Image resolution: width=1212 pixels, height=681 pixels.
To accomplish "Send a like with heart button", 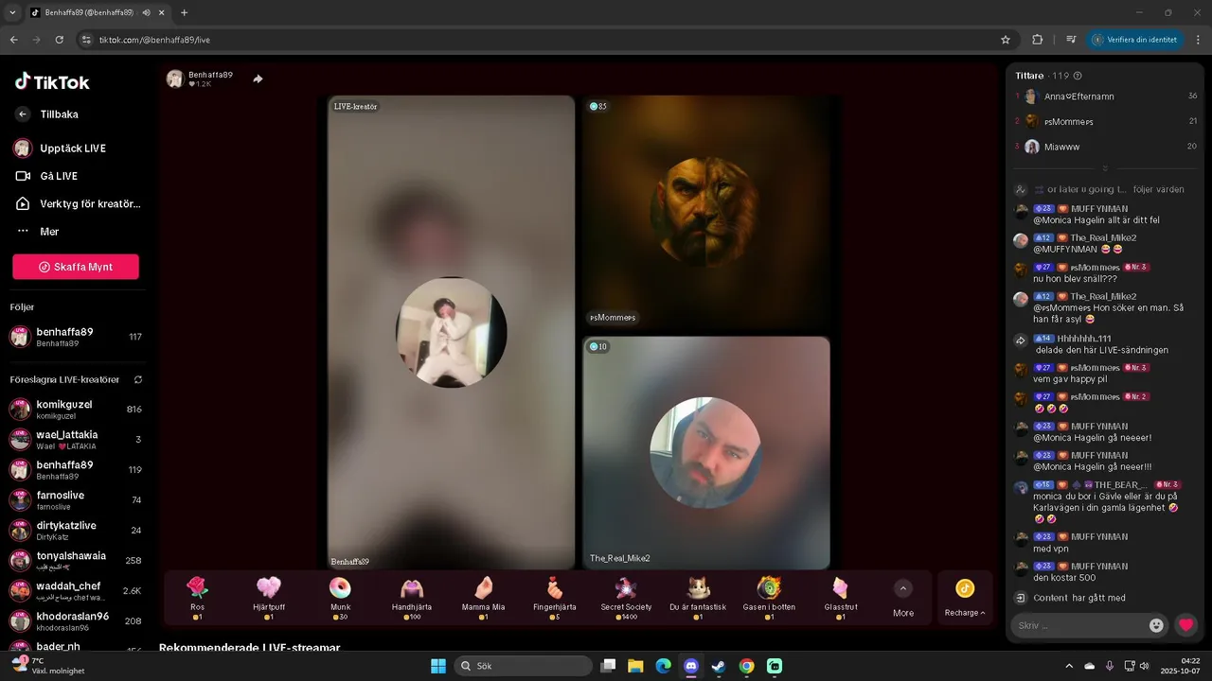I will [1185, 625].
